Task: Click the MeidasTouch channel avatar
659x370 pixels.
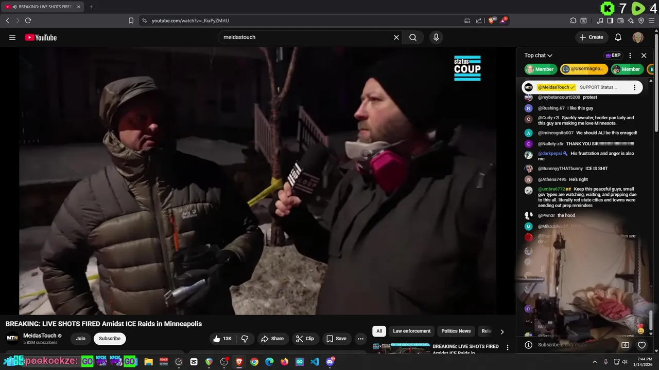Action: pyautogui.click(x=12, y=338)
